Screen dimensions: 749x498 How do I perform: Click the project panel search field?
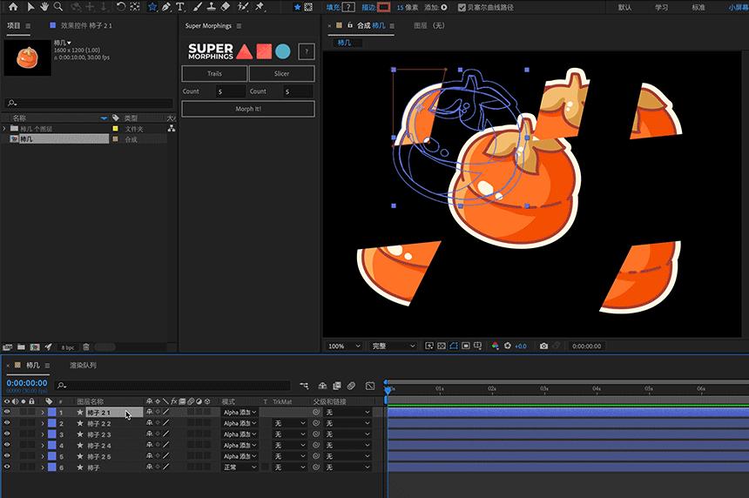point(87,103)
